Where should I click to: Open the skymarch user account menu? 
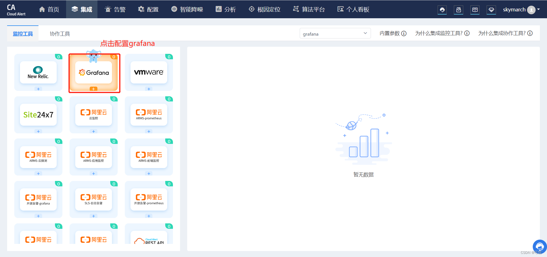point(521,10)
